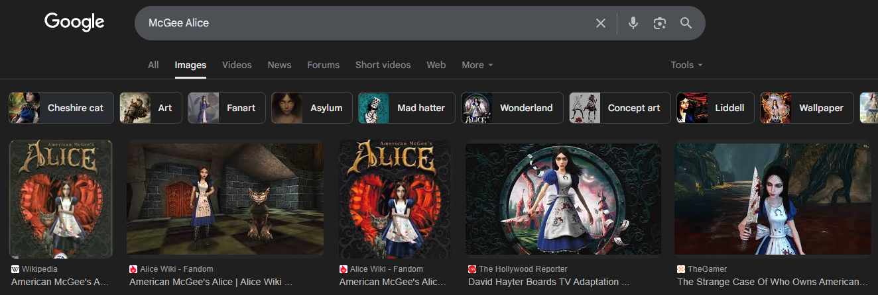The image size is (878, 295).
Task: Open search by image camera icon
Action: pyautogui.click(x=659, y=23)
